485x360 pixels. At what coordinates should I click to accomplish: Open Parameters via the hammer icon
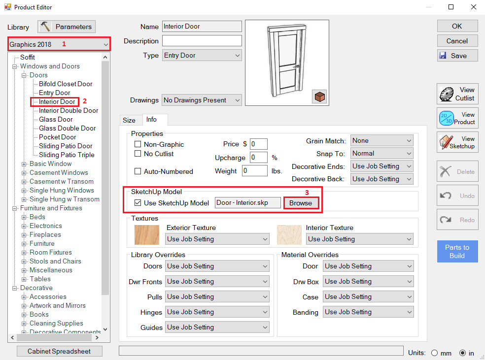(46, 27)
